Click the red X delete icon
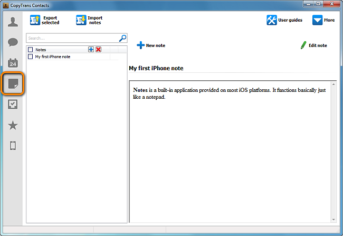Viewport: 343px width, 236px height. pos(99,50)
